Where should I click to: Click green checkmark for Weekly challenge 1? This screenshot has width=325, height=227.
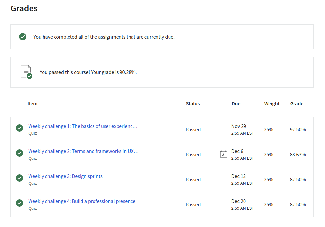(x=19, y=128)
